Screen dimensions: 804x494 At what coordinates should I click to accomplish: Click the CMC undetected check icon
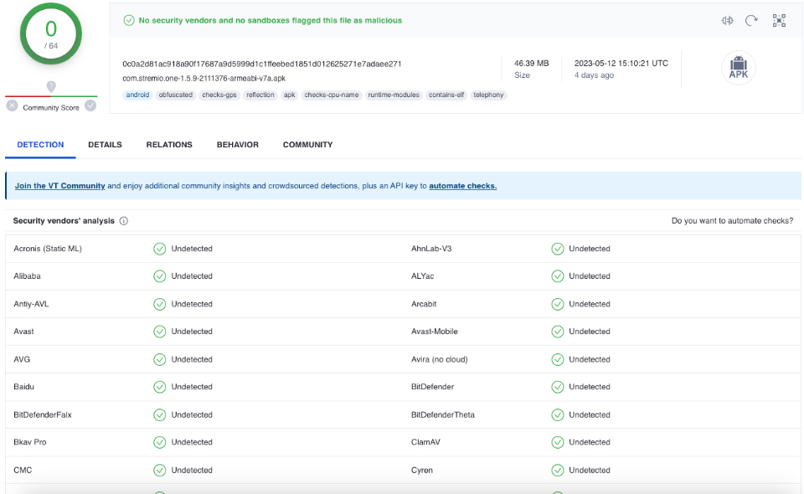tap(159, 471)
